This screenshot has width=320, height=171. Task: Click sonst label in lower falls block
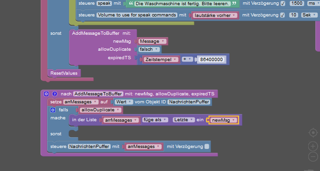click(x=56, y=134)
